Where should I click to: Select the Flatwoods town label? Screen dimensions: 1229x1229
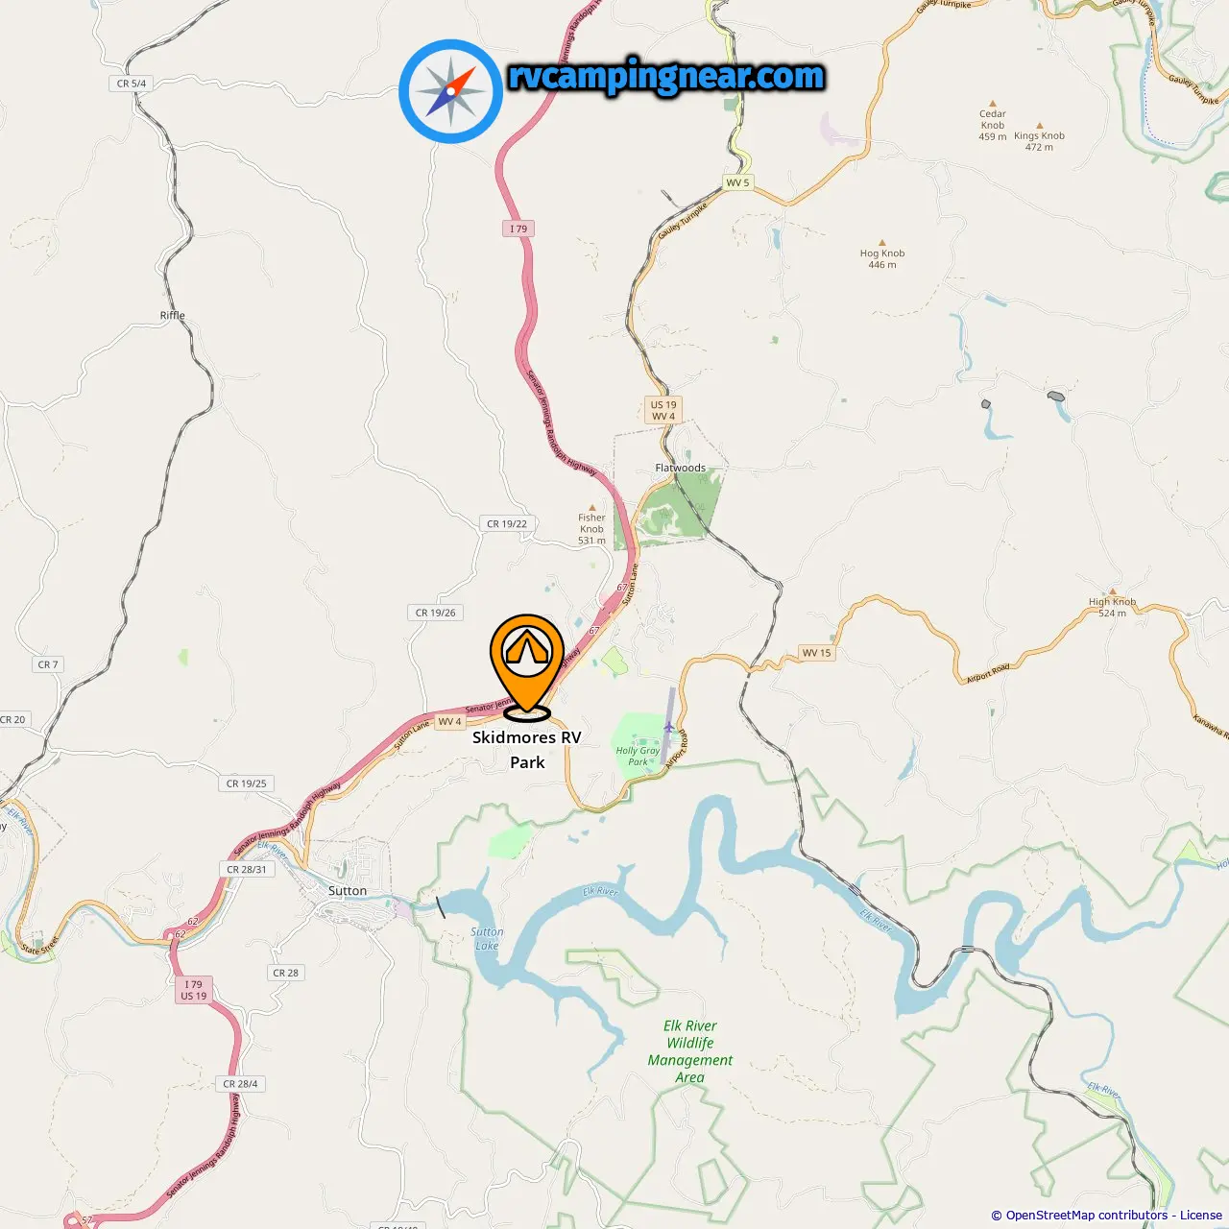point(681,468)
